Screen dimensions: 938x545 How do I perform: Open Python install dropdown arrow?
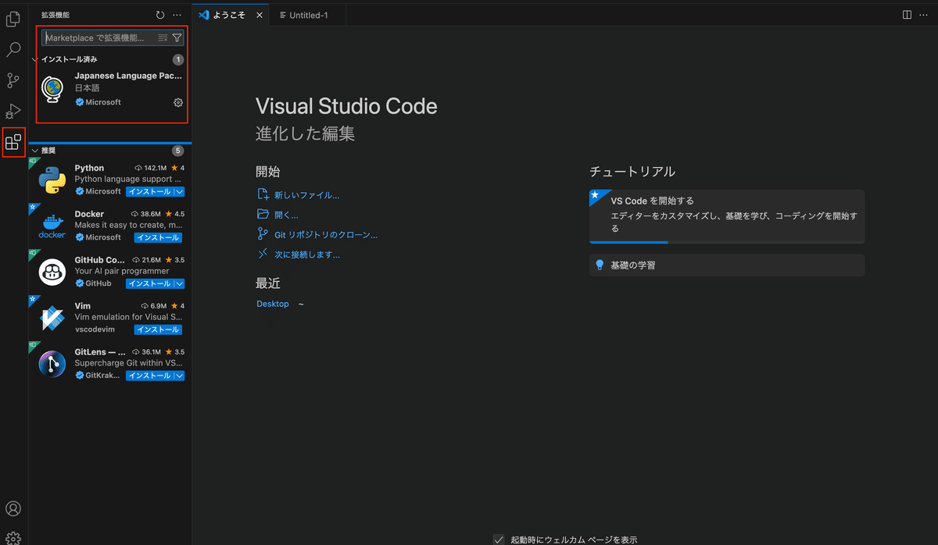click(x=179, y=191)
